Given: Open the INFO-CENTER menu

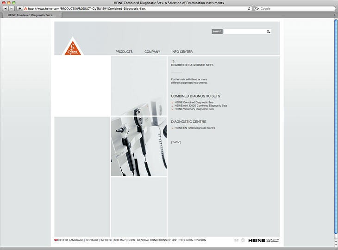Looking at the screenshot, I should coord(182,52).
